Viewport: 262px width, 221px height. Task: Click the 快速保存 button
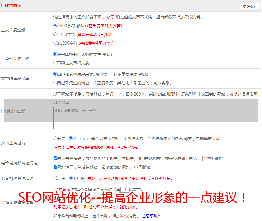click(x=250, y=6)
